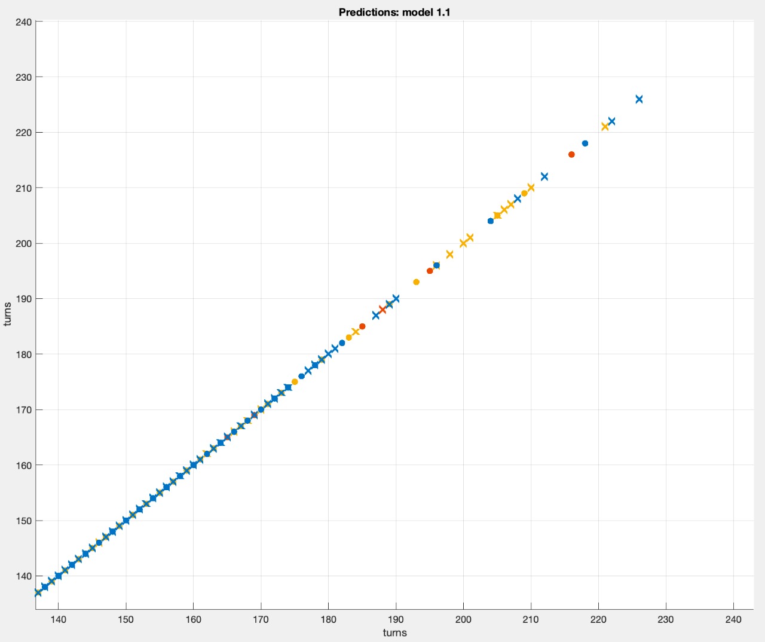Select the red dot data point at 185

point(362,326)
